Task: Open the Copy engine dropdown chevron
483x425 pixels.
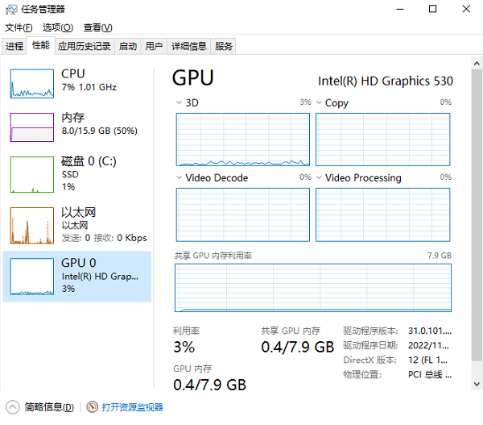Action: 319,102
